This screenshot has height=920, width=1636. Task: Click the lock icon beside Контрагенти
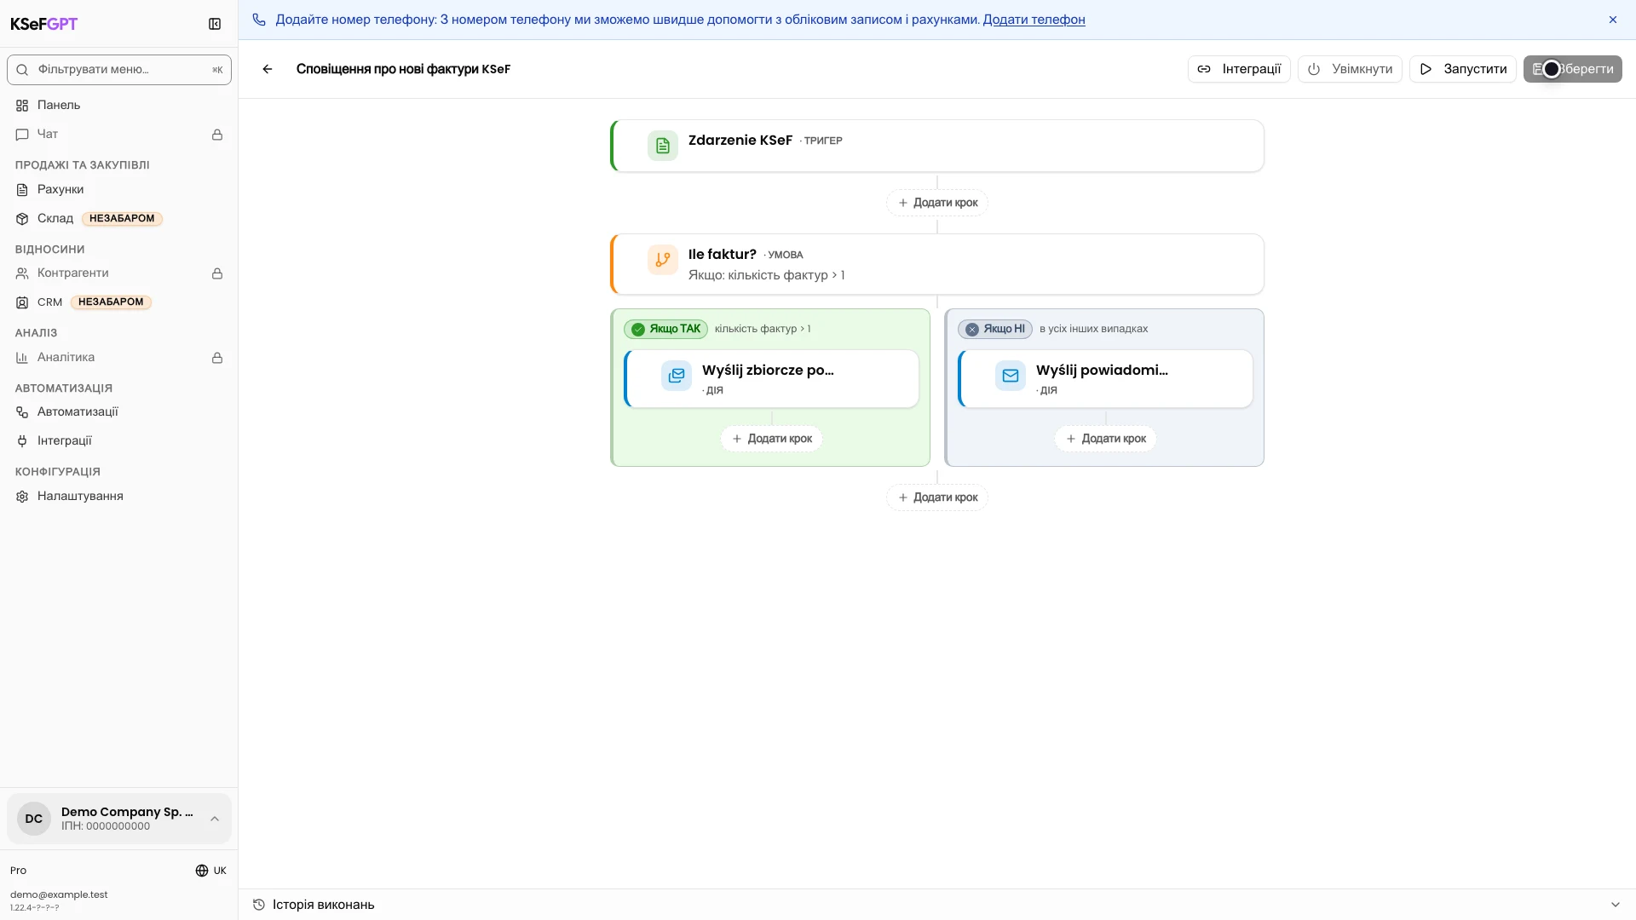[x=217, y=273]
